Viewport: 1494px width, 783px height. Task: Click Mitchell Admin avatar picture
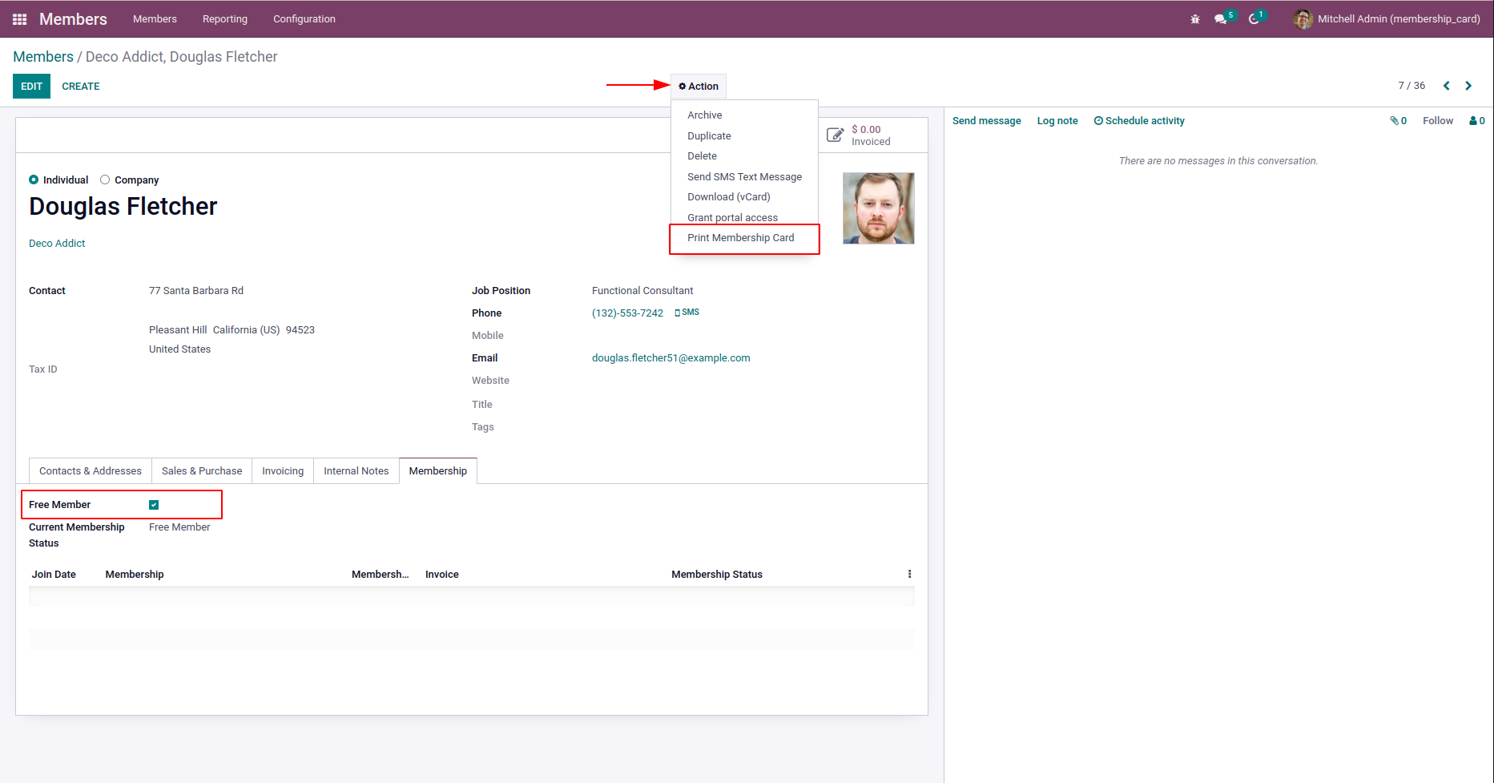(1303, 19)
